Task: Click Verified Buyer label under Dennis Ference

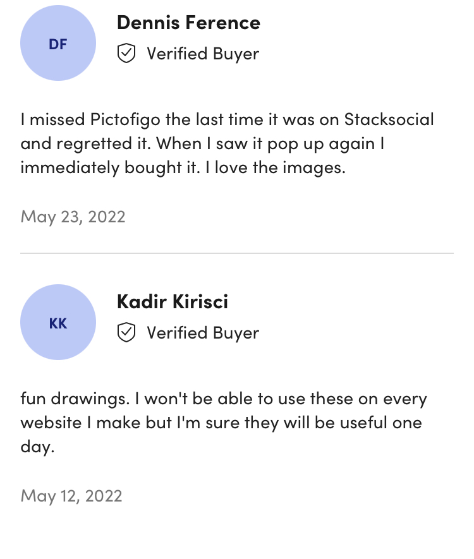Action: tap(203, 54)
